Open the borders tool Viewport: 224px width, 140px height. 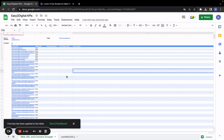point(115,25)
